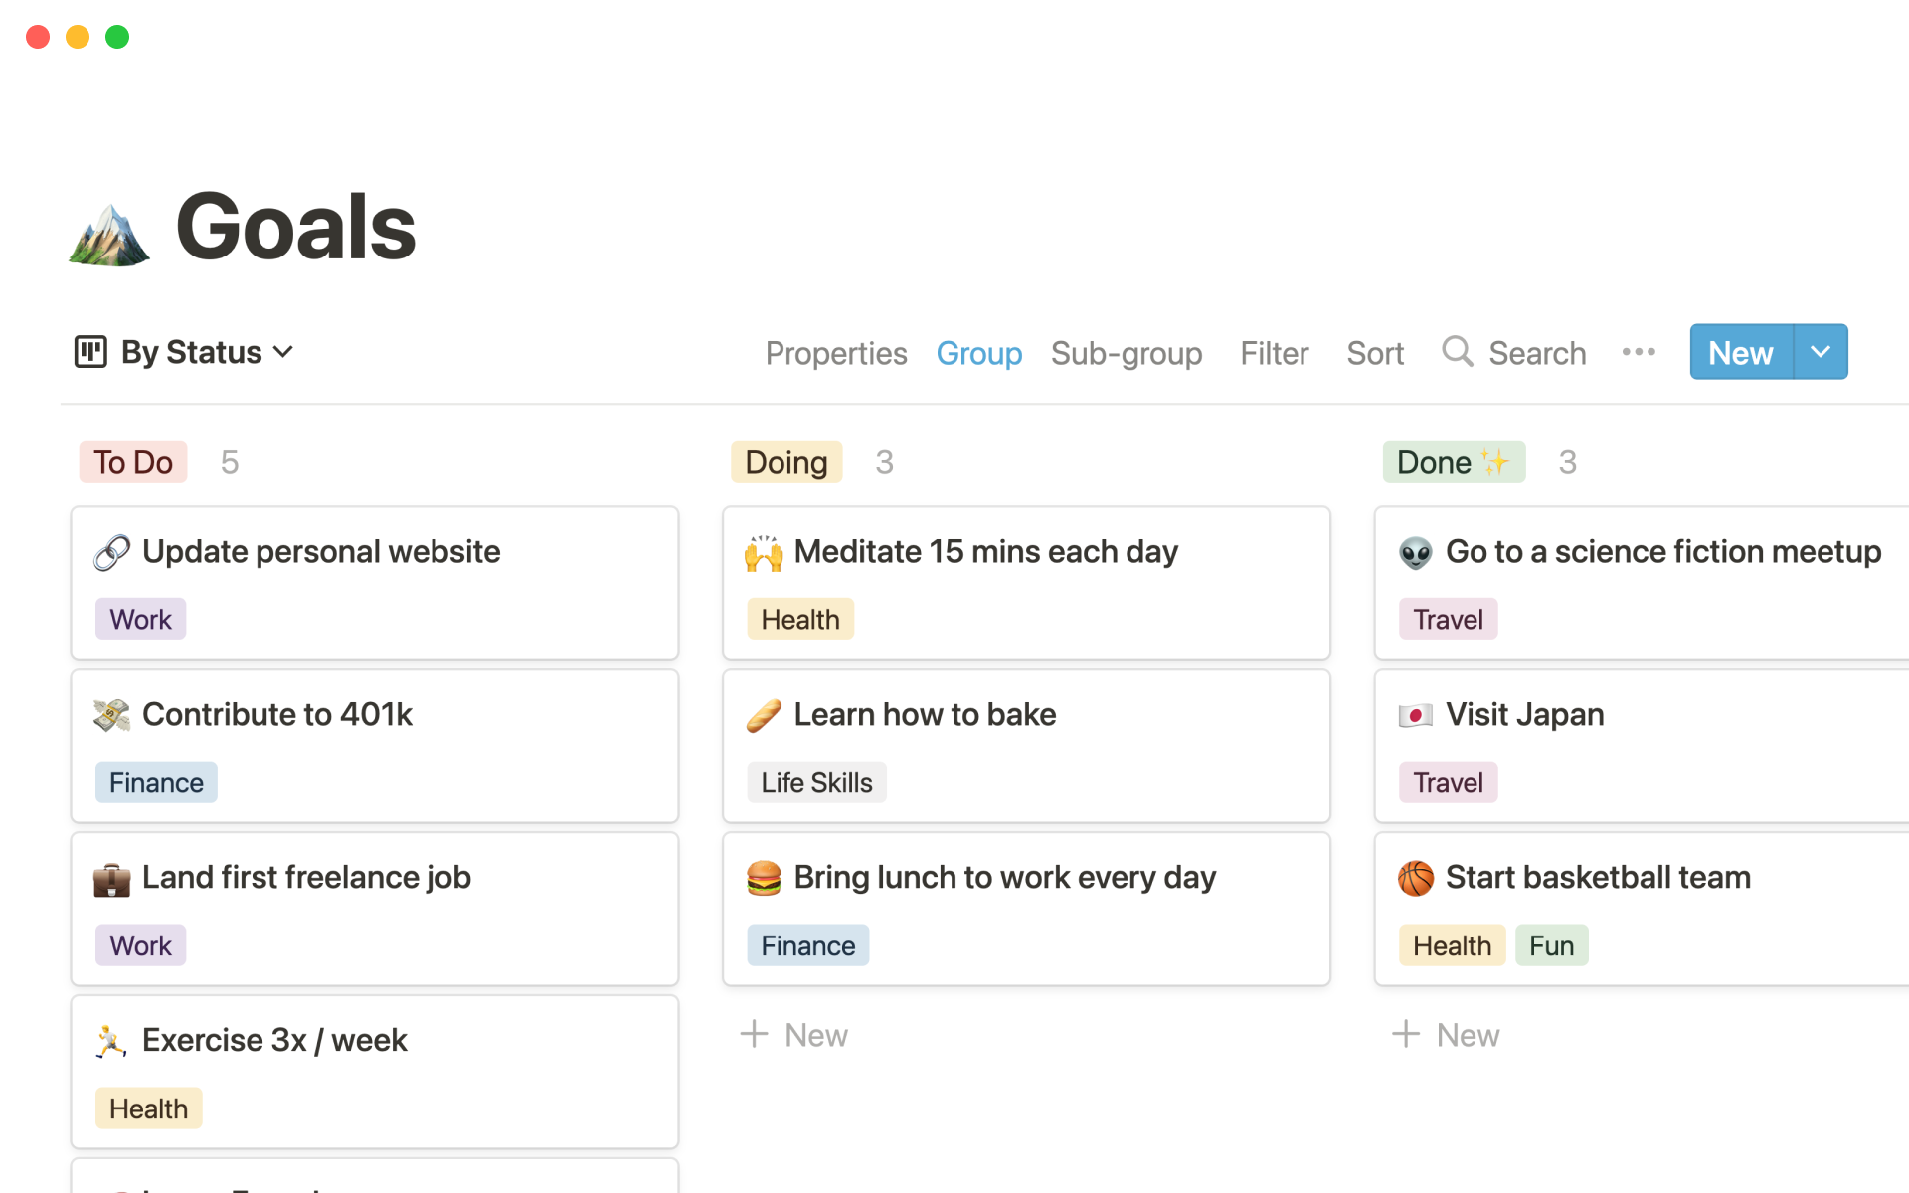
Task: Click the Search icon in toolbar
Action: tap(1461, 352)
